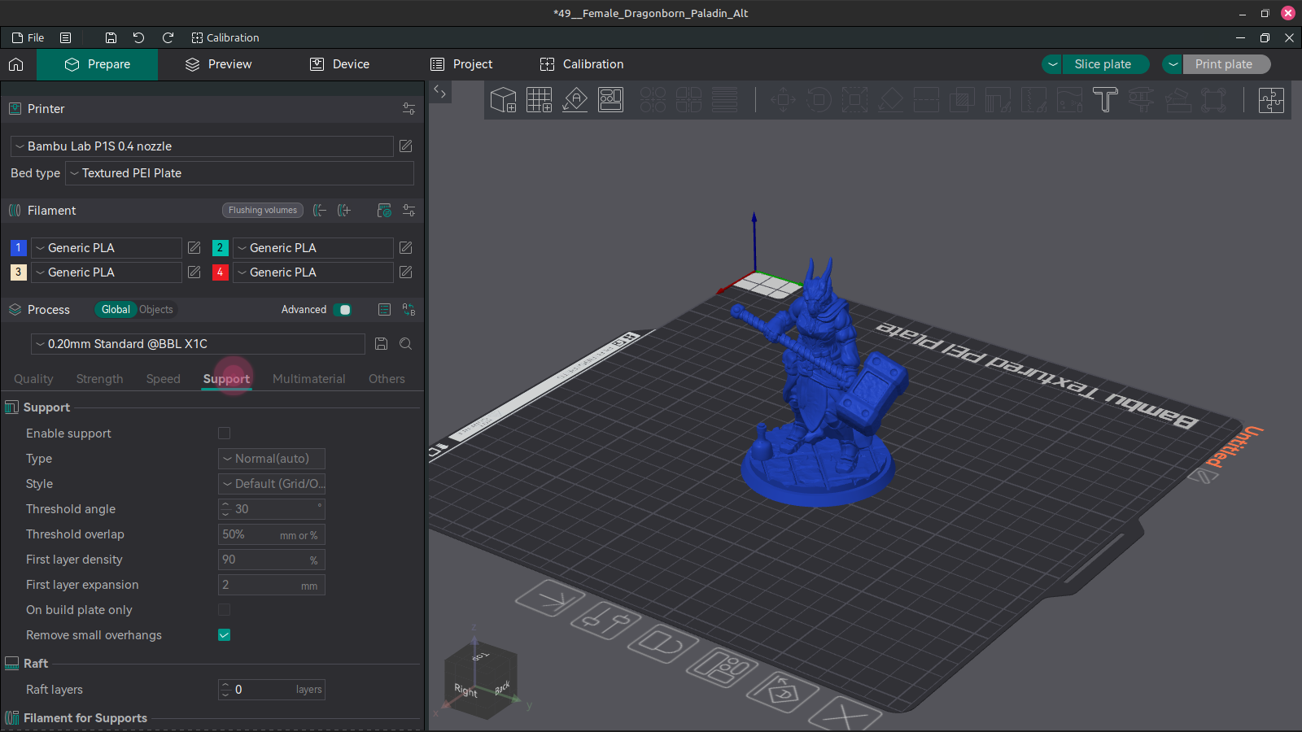Open the Multimaterial settings tab
1302x732 pixels.
tap(308, 378)
